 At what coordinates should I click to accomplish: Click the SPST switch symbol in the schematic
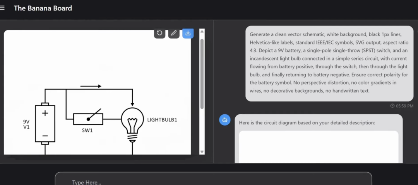[88, 118]
